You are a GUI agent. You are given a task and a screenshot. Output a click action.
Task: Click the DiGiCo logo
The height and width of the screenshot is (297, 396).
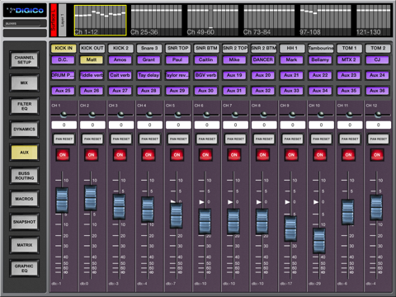25,11
